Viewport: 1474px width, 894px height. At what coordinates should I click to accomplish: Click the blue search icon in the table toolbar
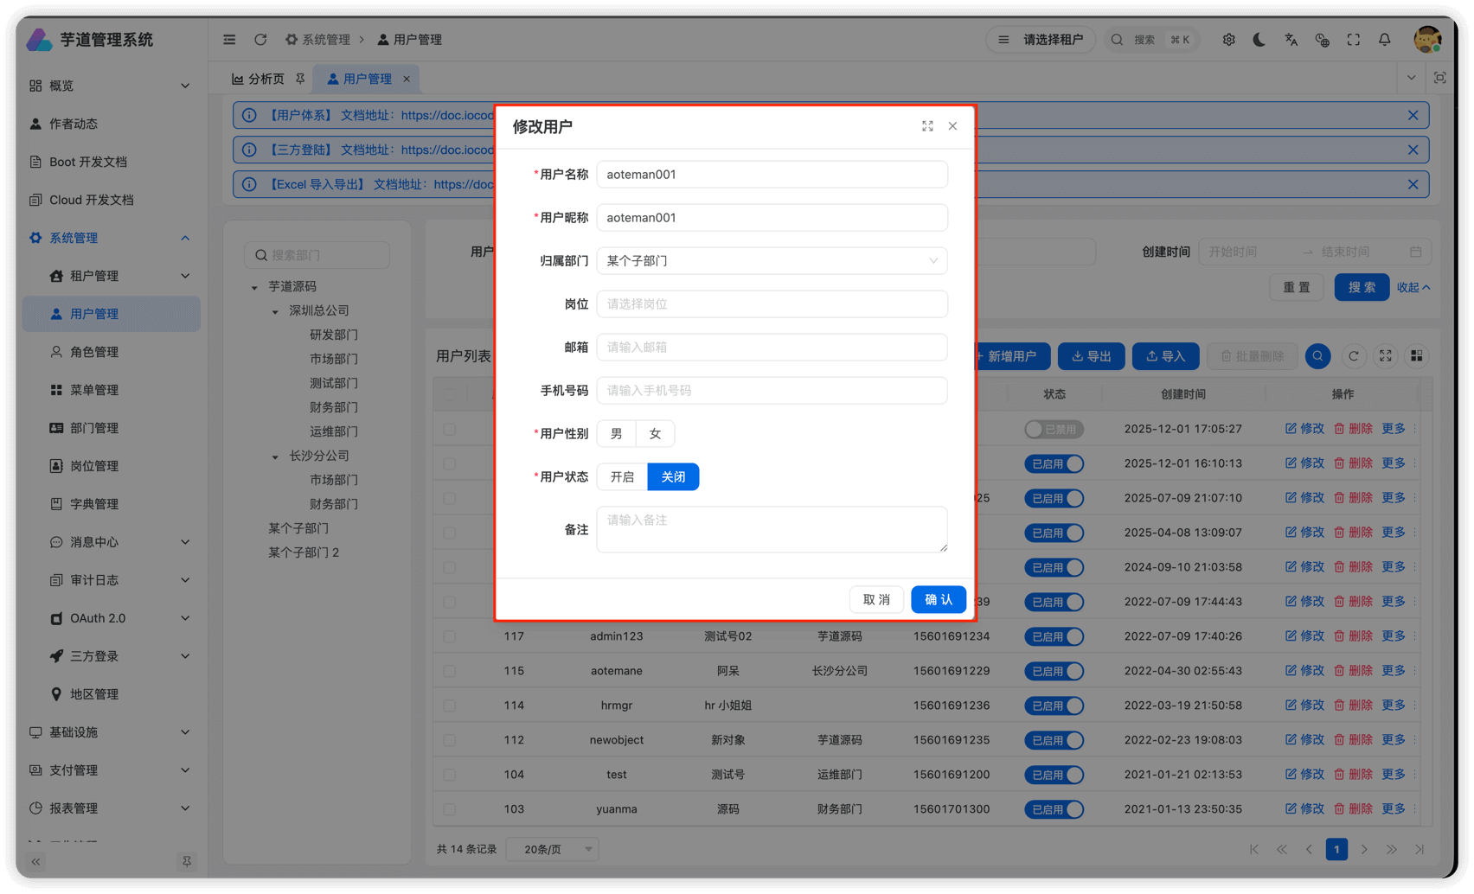tap(1317, 356)
